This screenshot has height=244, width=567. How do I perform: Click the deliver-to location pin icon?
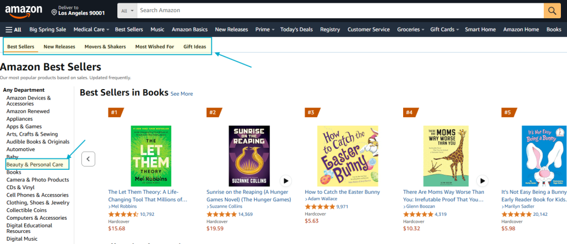pos(54,12)
